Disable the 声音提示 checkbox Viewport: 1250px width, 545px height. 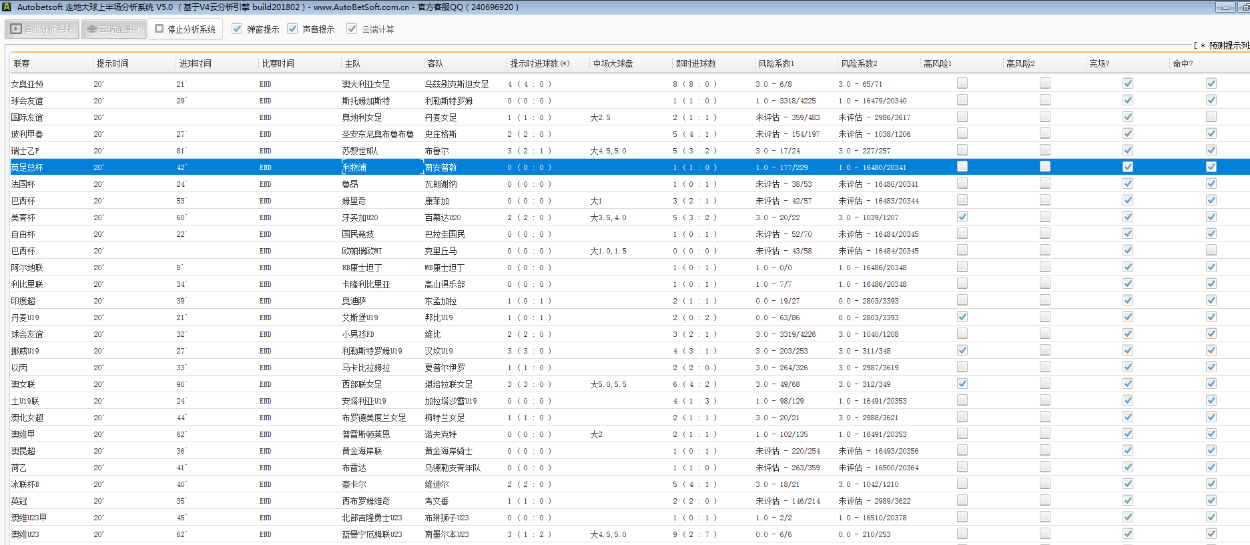click(x=292, y=29)
